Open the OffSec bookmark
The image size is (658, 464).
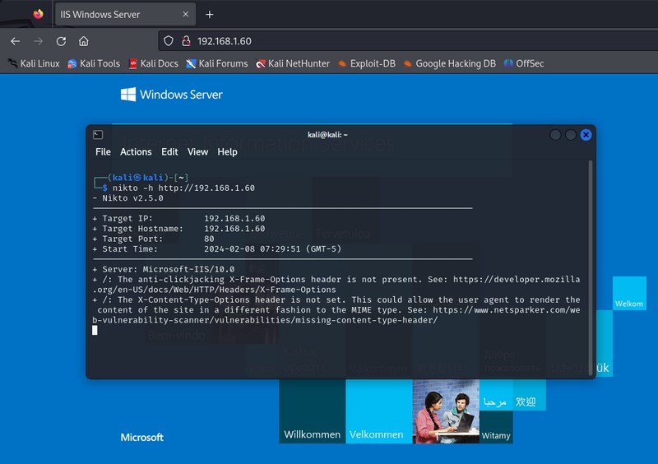[524, 63]
